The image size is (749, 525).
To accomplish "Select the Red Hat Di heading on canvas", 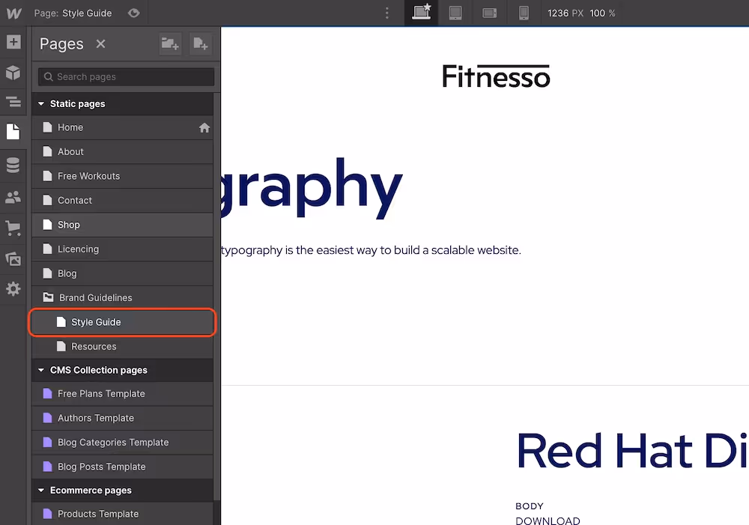I will click(x=632, y=450).
